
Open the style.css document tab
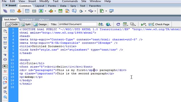click(44, 20)
